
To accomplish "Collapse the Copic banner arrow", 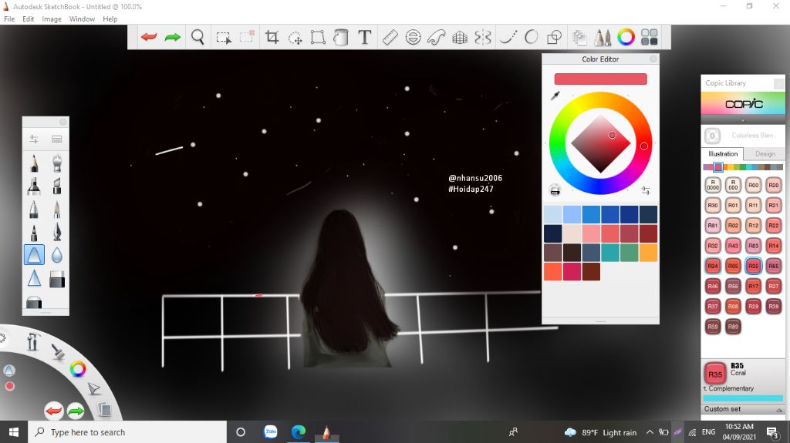I will [743, 120].
